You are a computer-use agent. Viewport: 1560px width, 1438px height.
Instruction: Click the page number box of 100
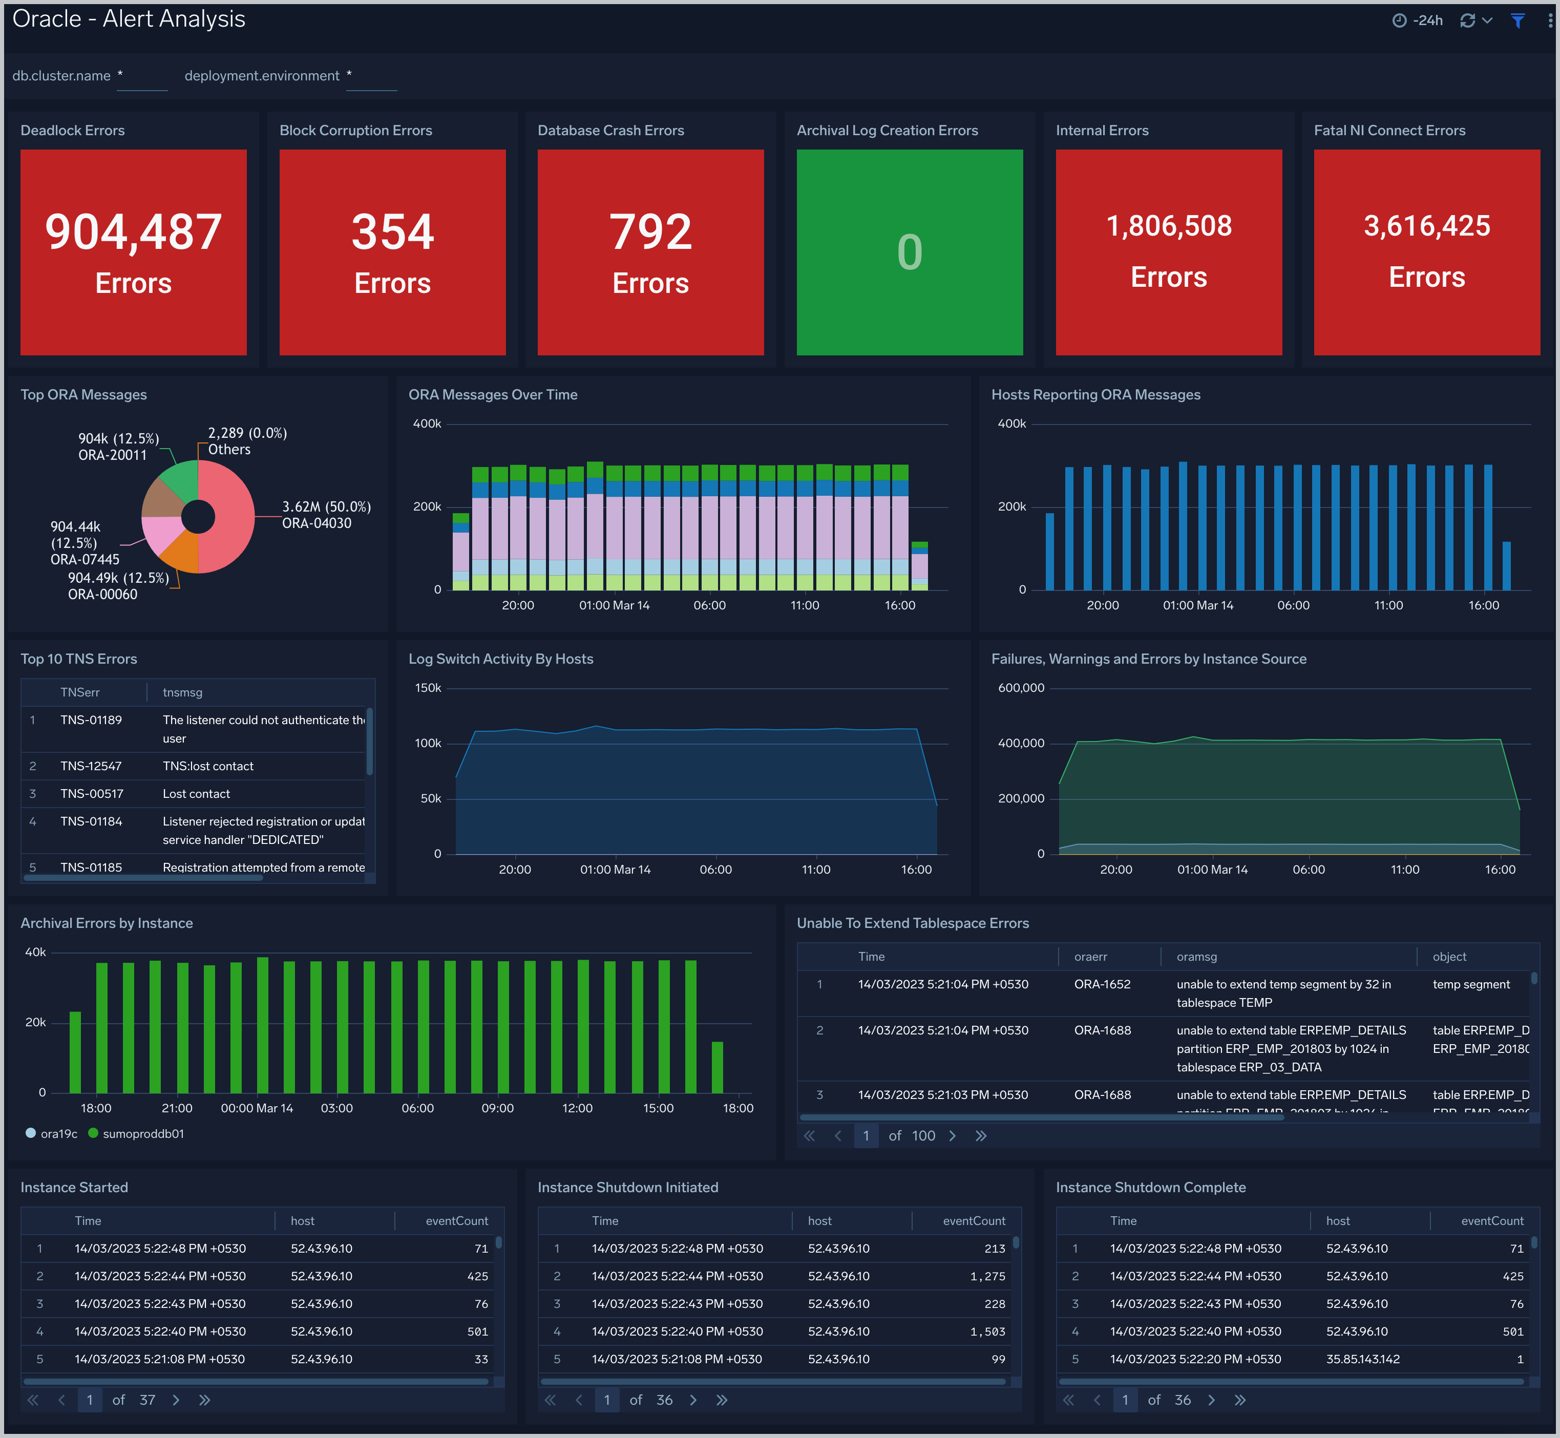pos(866,1136)
